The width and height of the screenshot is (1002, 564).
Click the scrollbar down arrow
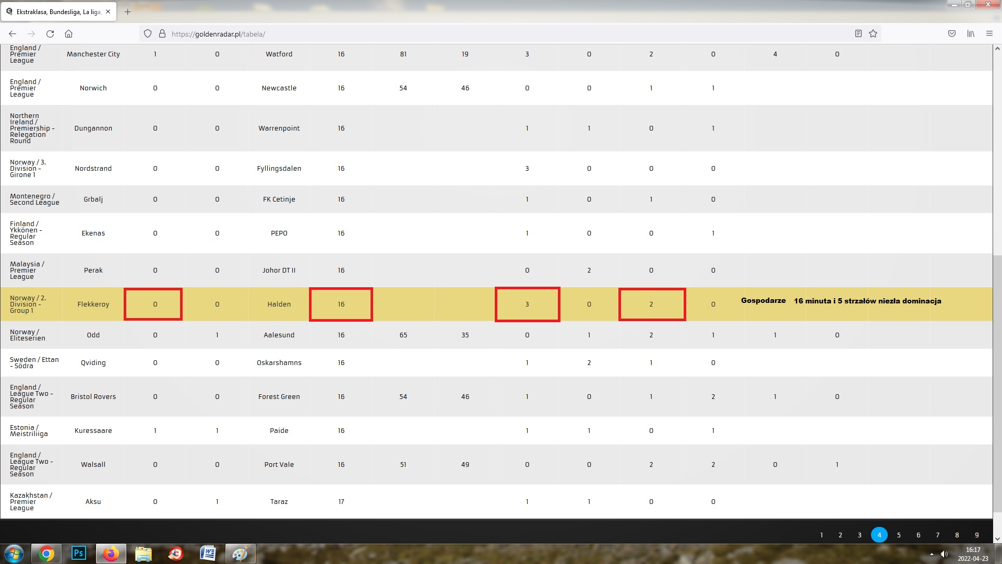(x=997, y=539)
